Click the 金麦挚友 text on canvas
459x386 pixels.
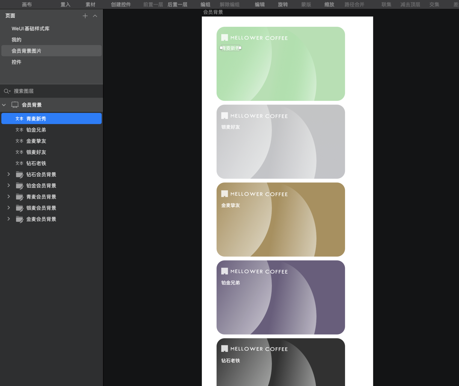coord(231,205)
